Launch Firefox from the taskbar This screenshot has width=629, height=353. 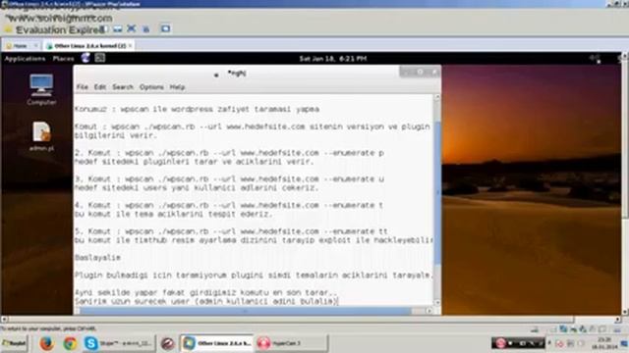point(46,343)
